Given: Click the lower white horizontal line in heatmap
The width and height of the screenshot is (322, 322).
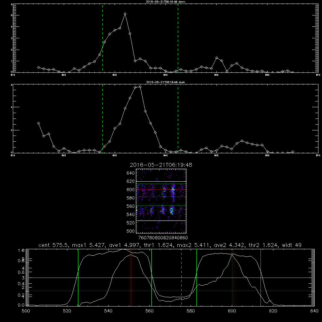Looking at the screenshot, I should click(x=161, y=221).
